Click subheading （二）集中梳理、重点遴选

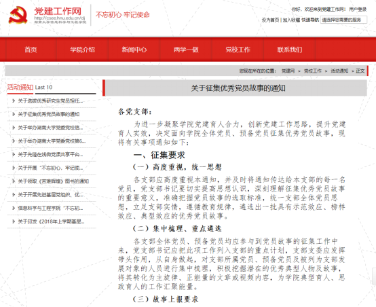[177, 228]
